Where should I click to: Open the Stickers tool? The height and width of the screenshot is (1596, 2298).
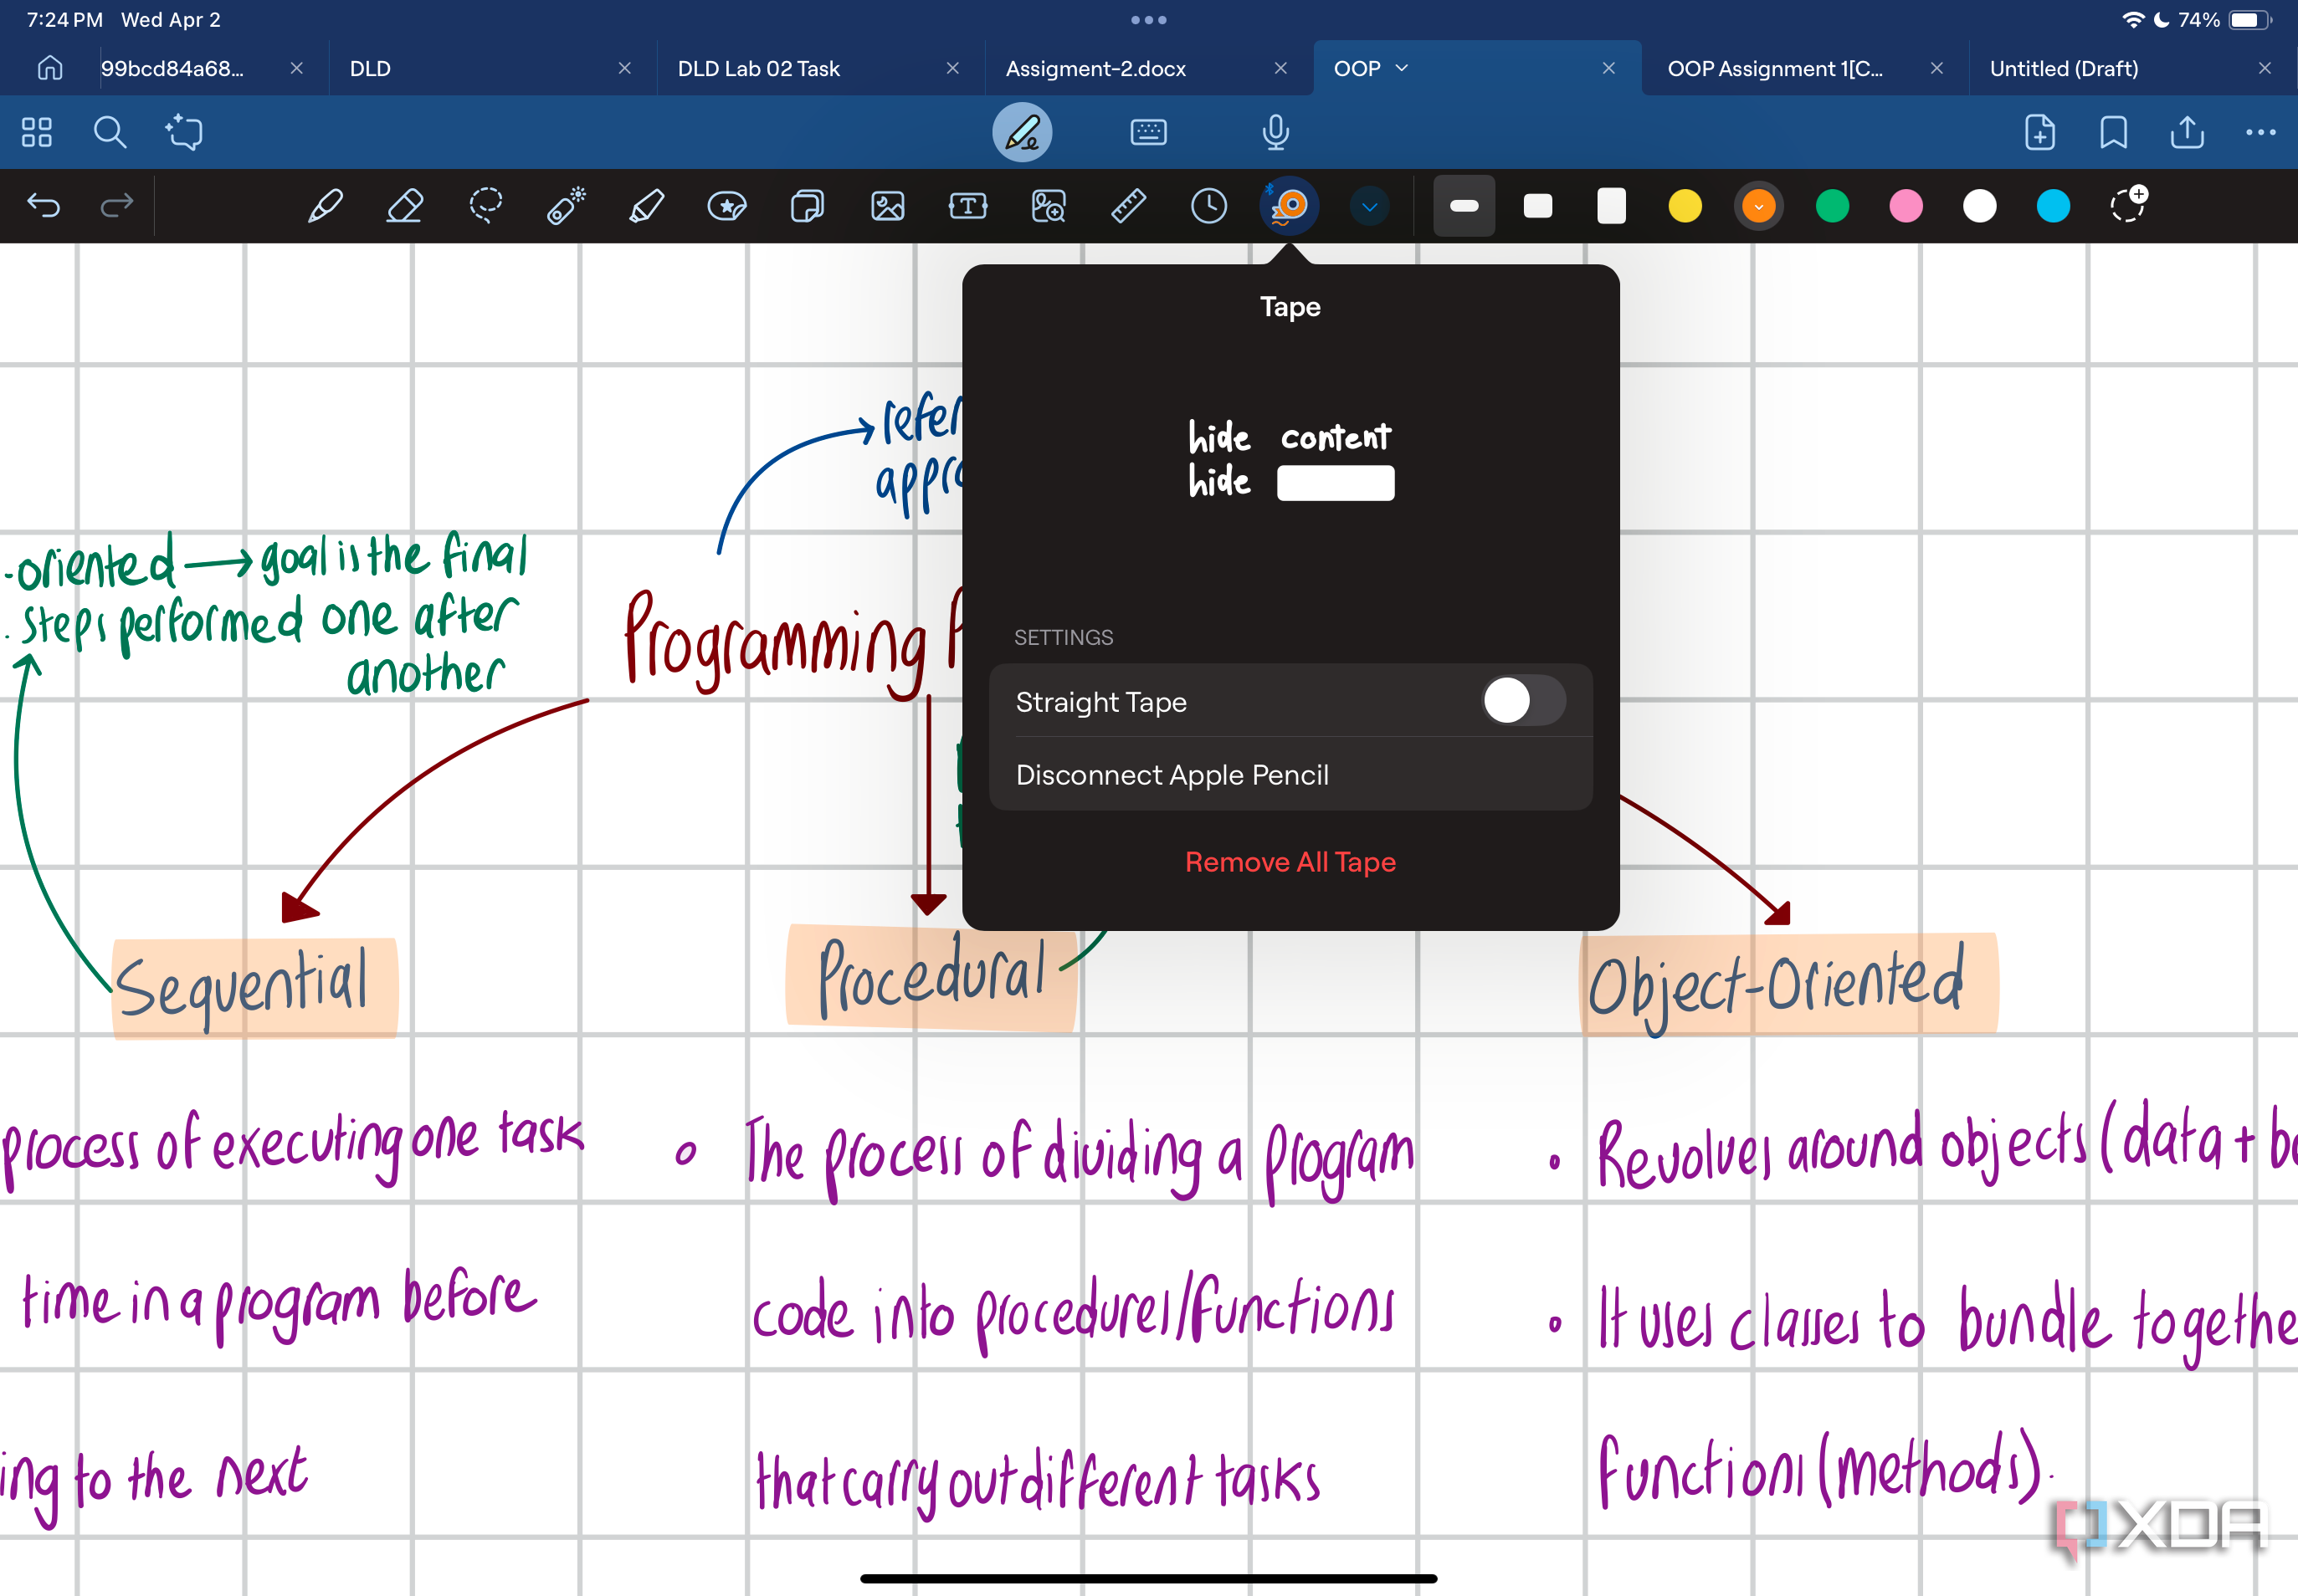tap(726, 206)
